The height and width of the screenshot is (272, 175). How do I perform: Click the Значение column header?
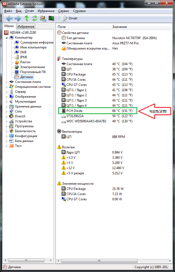(119, 27)
